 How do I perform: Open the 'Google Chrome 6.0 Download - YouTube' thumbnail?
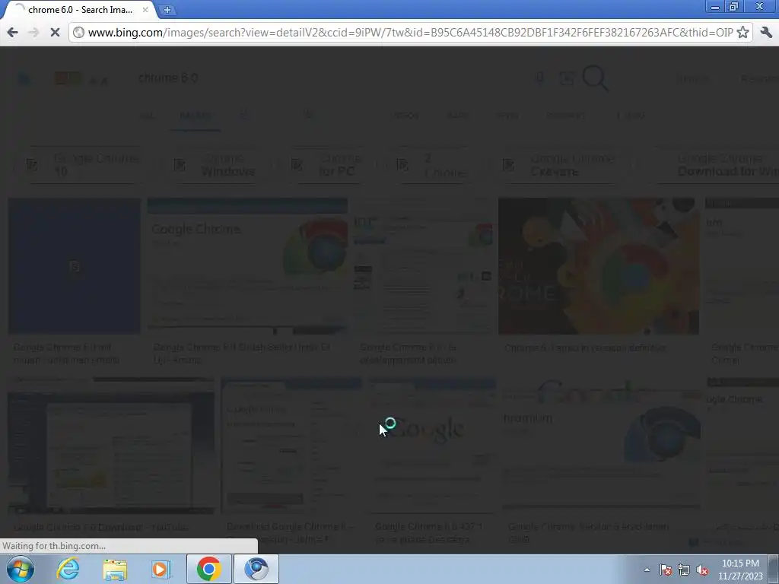111,446
